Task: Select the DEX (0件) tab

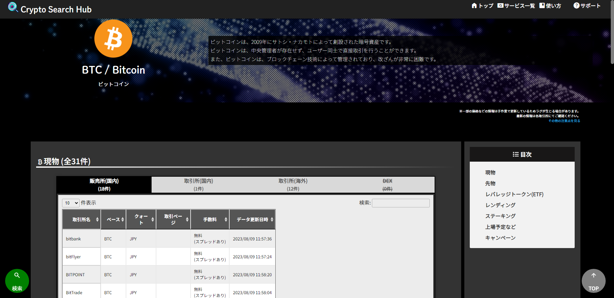Action: pos(387,185)
